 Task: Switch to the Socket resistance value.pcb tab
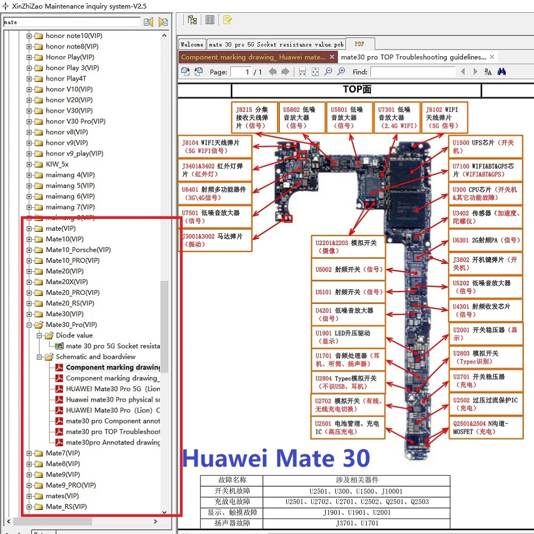(x=276, y=44)
